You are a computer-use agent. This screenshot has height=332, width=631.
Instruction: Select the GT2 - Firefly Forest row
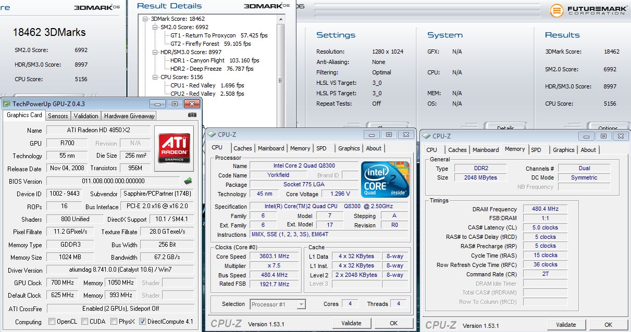[x=218, y=44]
